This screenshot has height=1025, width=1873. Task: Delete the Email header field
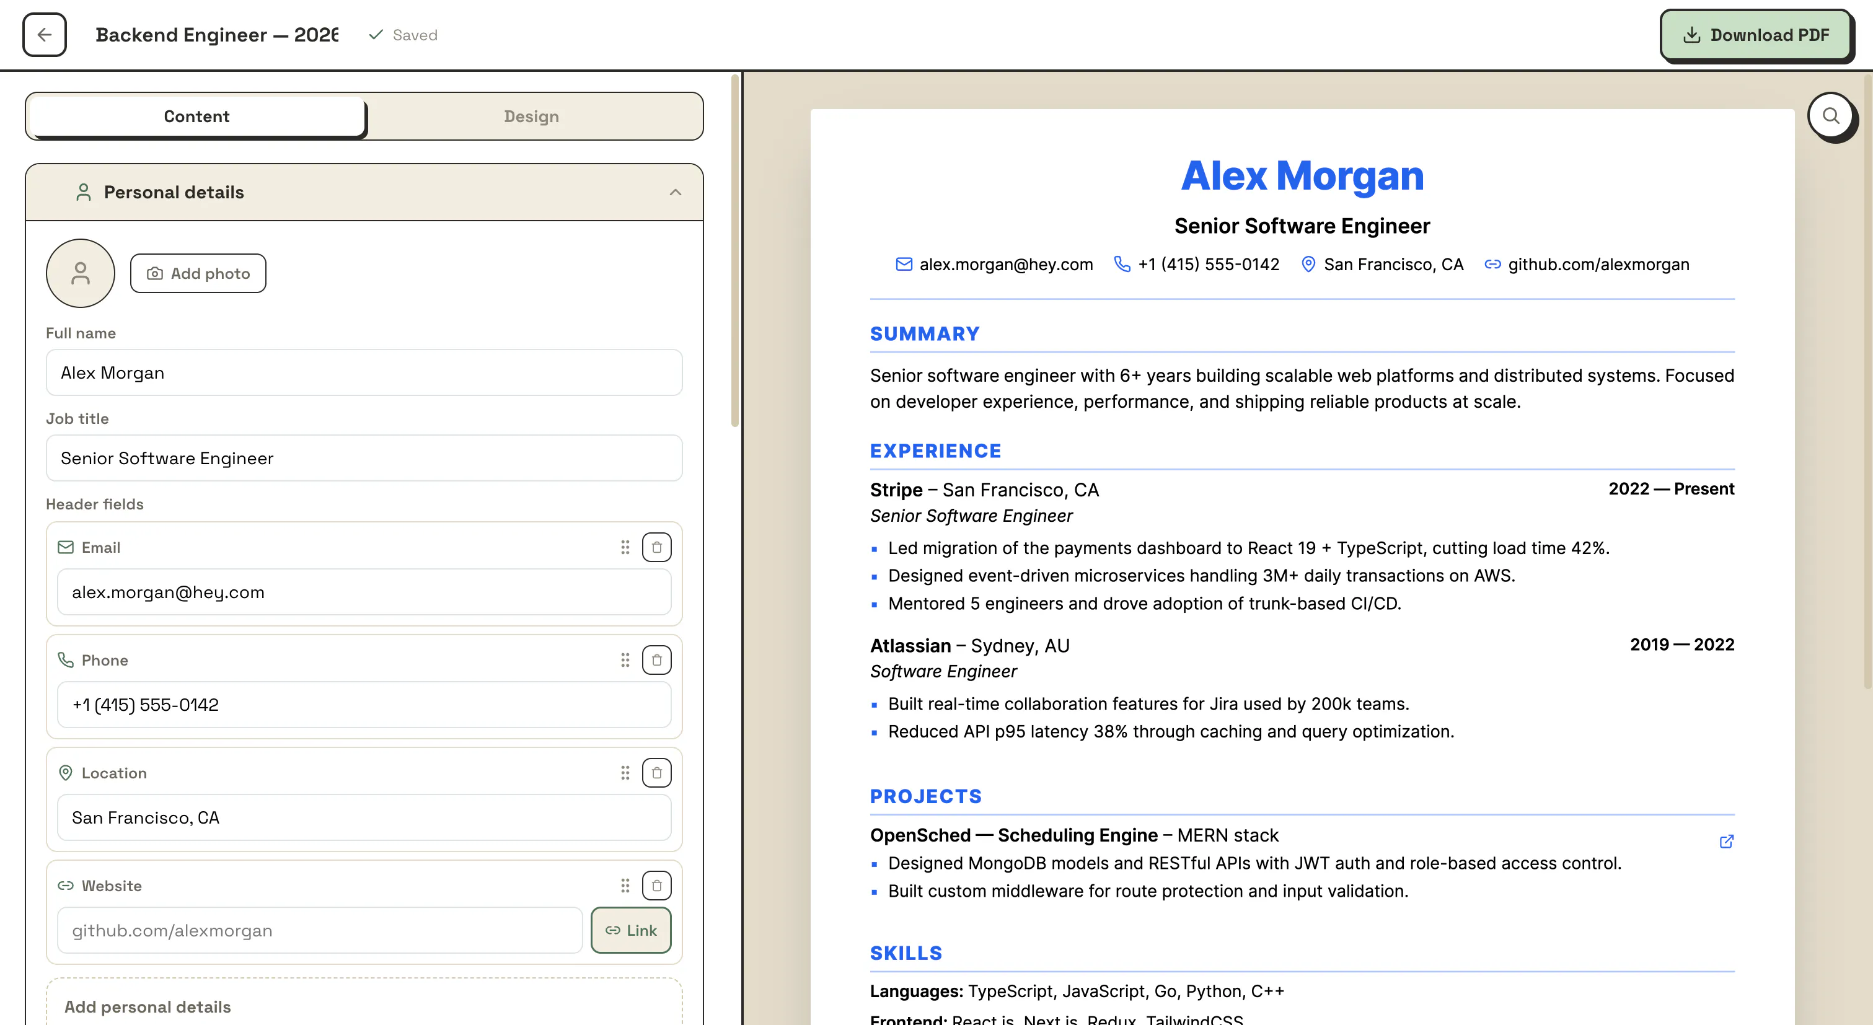pyautogui.click(x=656, y=547)
